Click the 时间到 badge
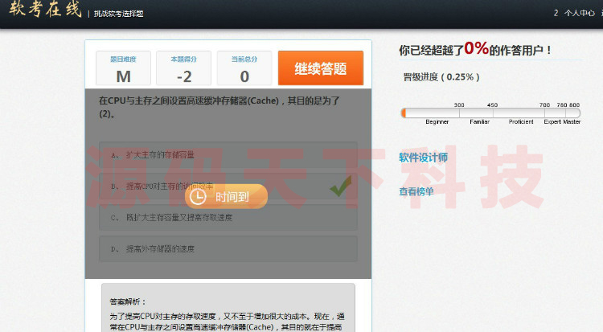This screenshot has width=603, height=332. pyautogui.click(x=226, y=197)
